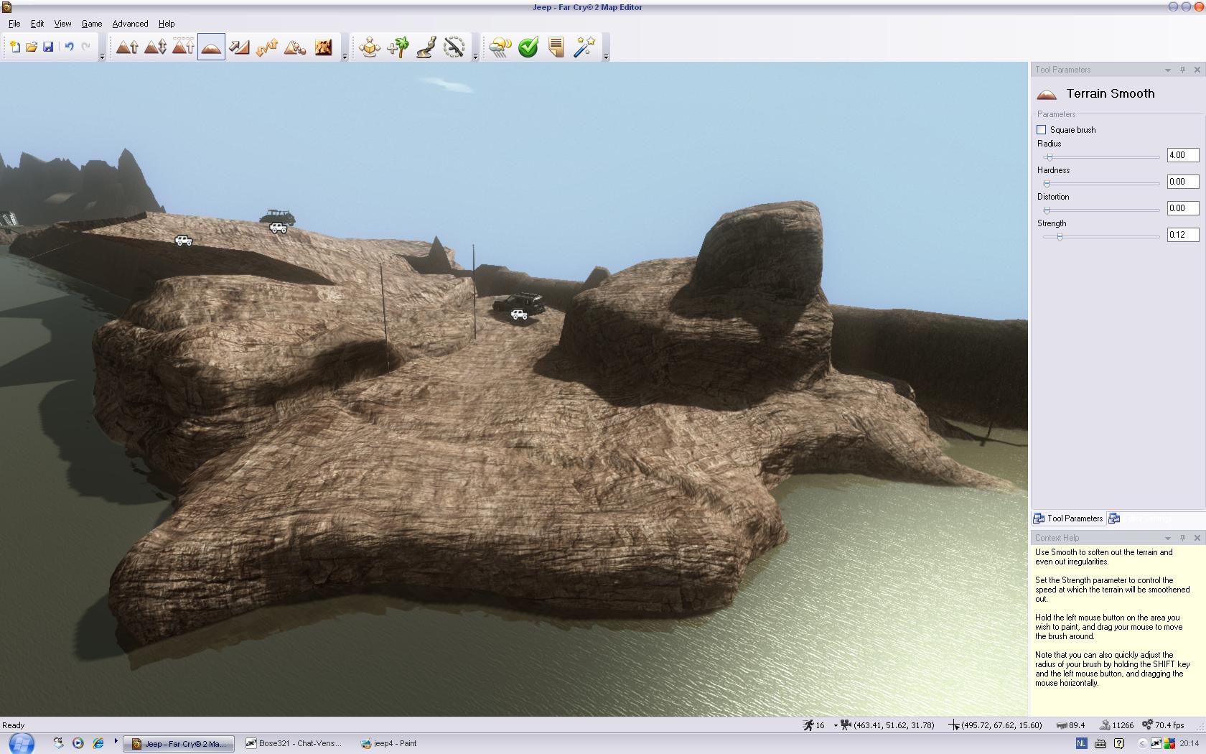Open the Playzone weapon-circle tool
Viewport: 1206px width, 754px height.
point(454,47)
